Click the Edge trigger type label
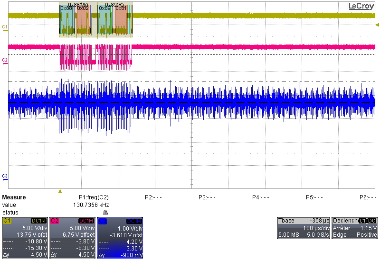The width and height of the screenshot is (380, 259). click(340, 234)
